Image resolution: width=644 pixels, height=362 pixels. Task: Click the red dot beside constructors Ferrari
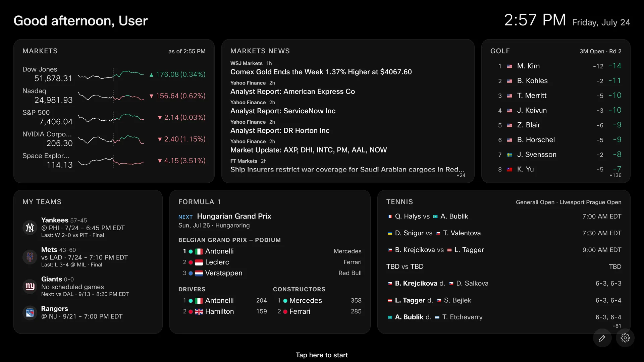(285, 312)
